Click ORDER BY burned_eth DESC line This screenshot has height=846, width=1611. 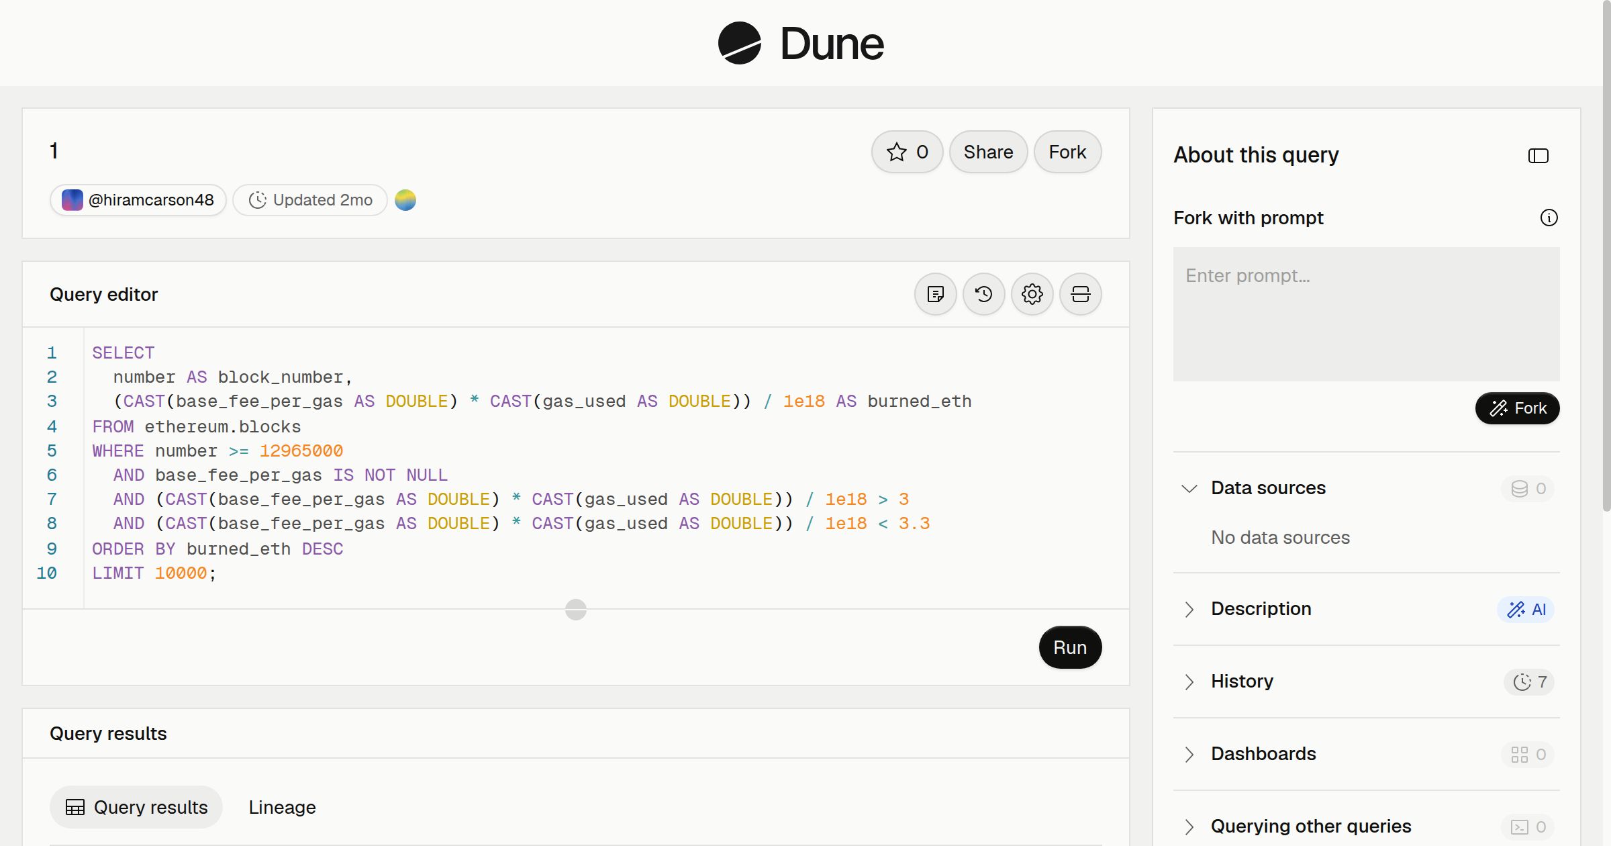point(217,549)
